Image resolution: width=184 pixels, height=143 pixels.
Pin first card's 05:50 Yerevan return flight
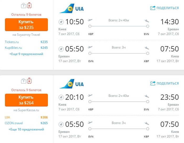point(61,49)
